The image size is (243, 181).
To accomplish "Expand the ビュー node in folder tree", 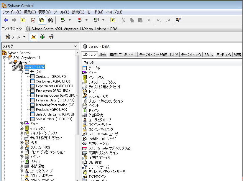I will tap(22, 124).
